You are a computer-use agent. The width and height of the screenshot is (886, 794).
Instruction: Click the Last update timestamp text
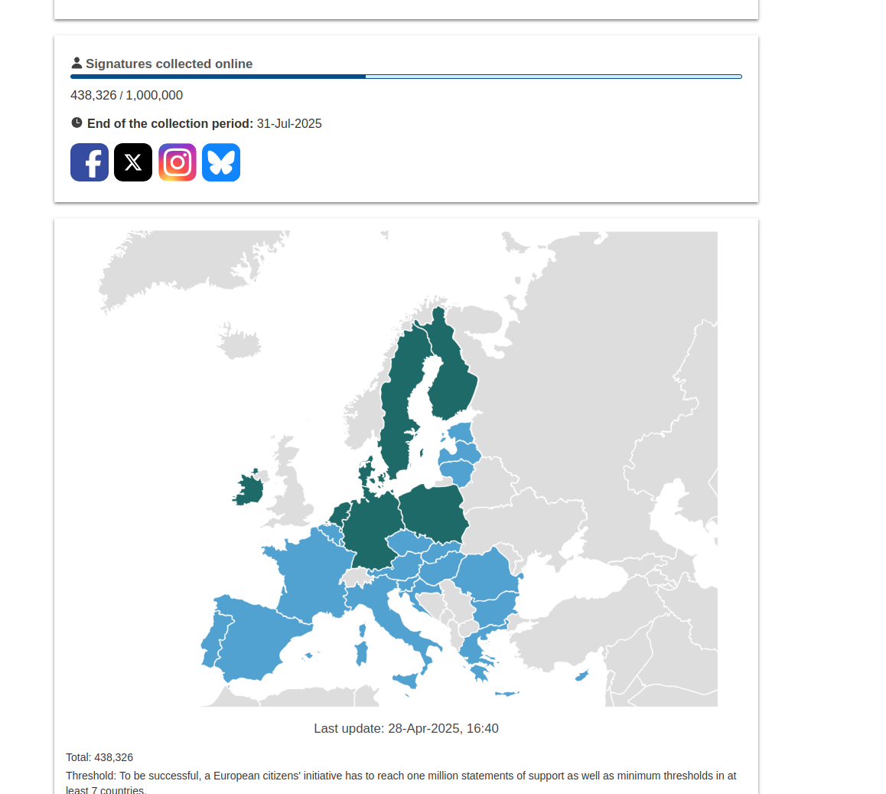(x=406, y=728)
